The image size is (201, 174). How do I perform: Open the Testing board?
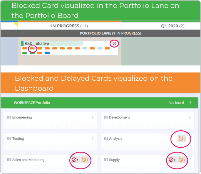click(18, 138)
